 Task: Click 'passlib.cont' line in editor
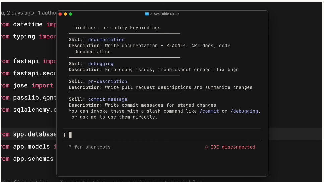point(28,98)
